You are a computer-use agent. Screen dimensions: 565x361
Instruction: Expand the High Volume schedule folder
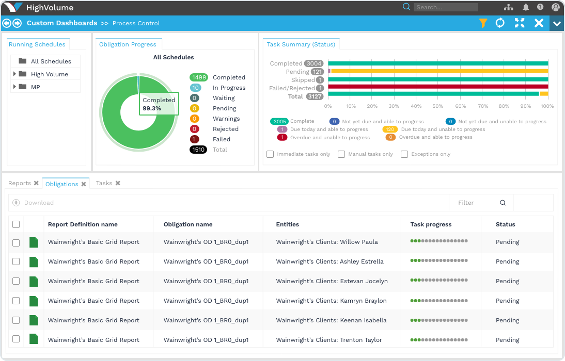tap(15, 73)
